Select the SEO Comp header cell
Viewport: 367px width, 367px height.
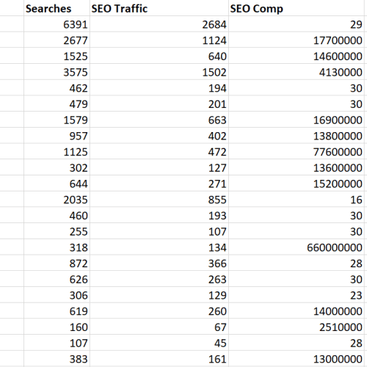(x=297, y=8)
